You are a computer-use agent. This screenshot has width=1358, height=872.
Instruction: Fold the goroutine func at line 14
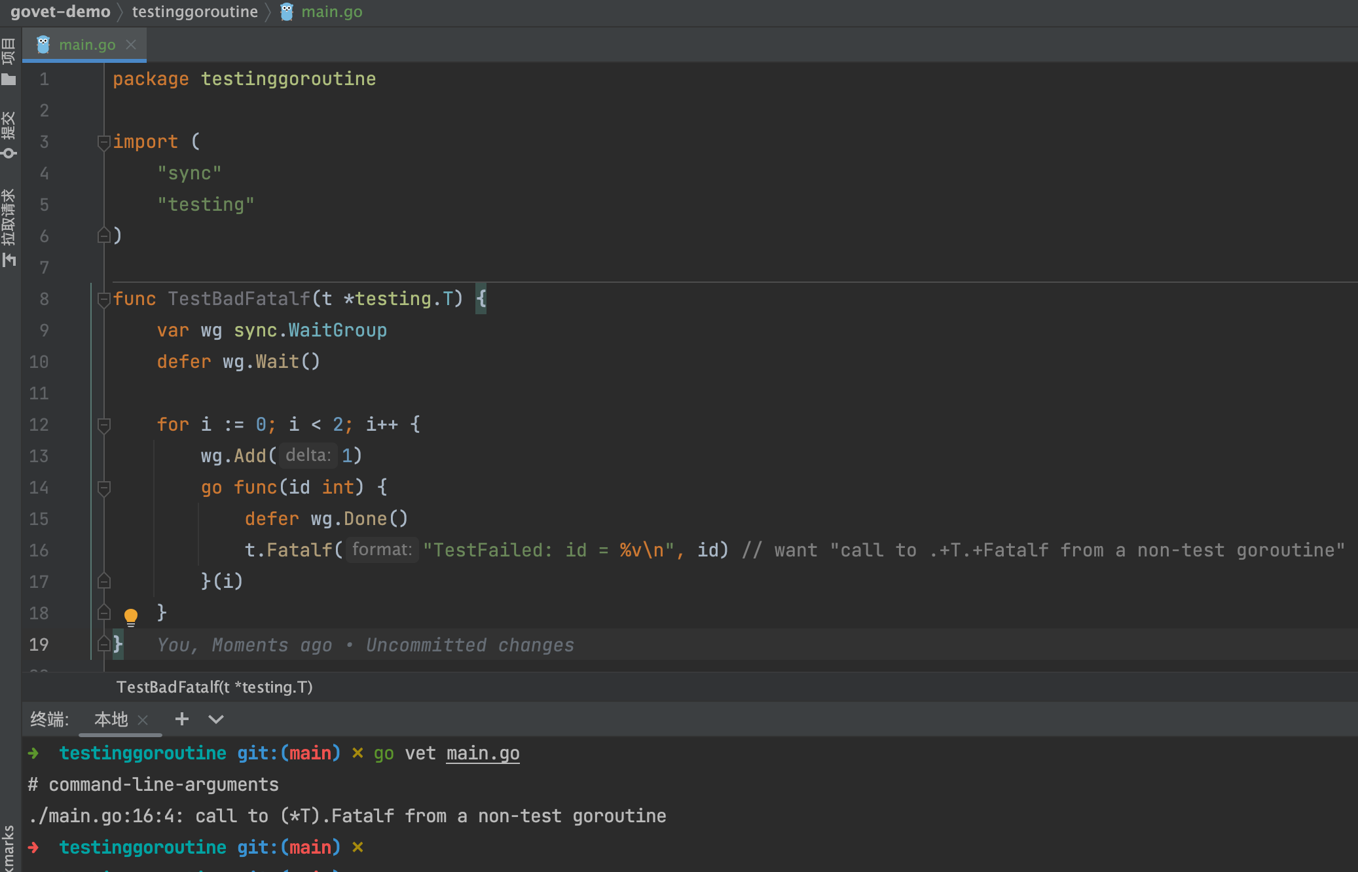tap(103, 488)
